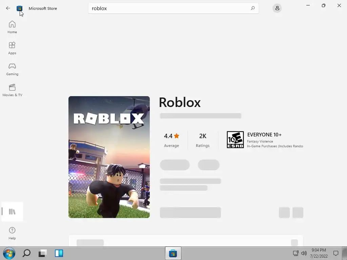Click the search box containing roblox

[173, 8]
